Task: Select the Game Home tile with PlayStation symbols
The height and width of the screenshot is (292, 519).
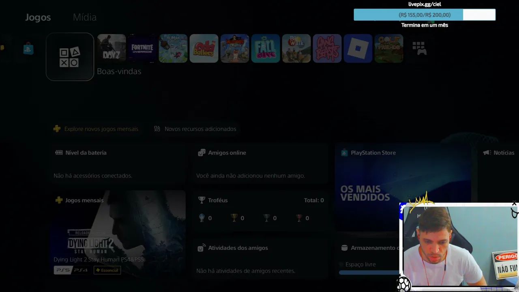Action: coord(70,57)
